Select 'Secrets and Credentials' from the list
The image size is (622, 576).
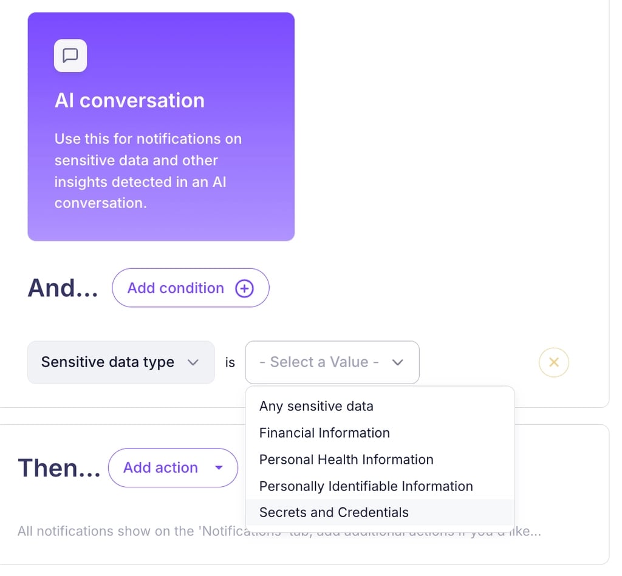(333, 512)
